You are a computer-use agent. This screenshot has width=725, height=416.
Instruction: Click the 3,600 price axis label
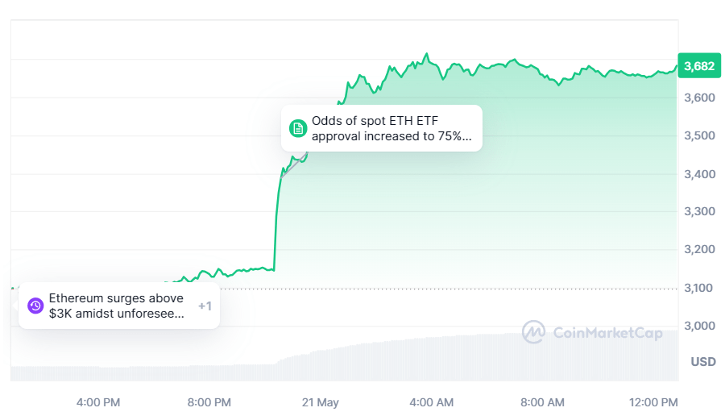698,98
